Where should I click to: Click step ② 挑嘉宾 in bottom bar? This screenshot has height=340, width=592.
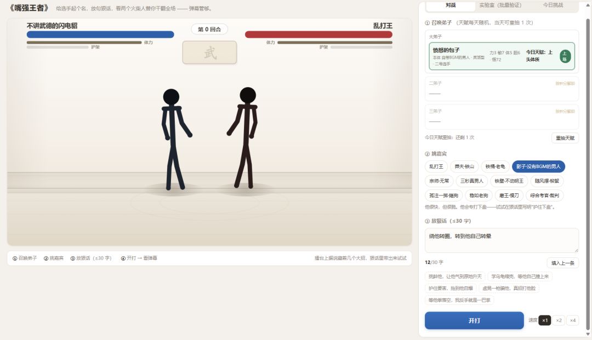pos(54,258)
